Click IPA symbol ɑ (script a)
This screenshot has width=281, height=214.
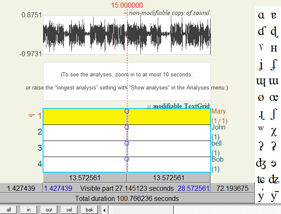[261, 15]
